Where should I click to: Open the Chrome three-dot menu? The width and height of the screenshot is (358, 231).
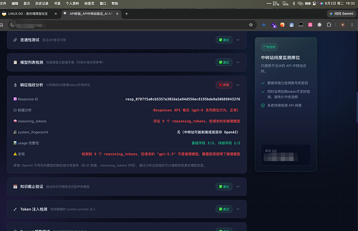pos(352,25)
